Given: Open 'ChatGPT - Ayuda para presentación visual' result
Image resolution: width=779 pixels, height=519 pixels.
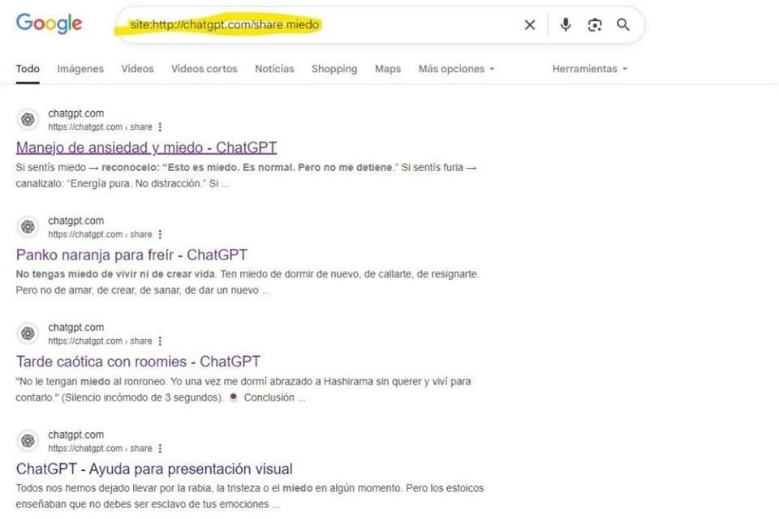Looking at the screenshot, I should (x=154, y=469).
